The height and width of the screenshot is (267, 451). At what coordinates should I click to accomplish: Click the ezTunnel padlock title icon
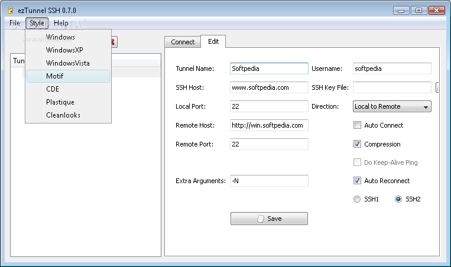[x=11, y=11]
